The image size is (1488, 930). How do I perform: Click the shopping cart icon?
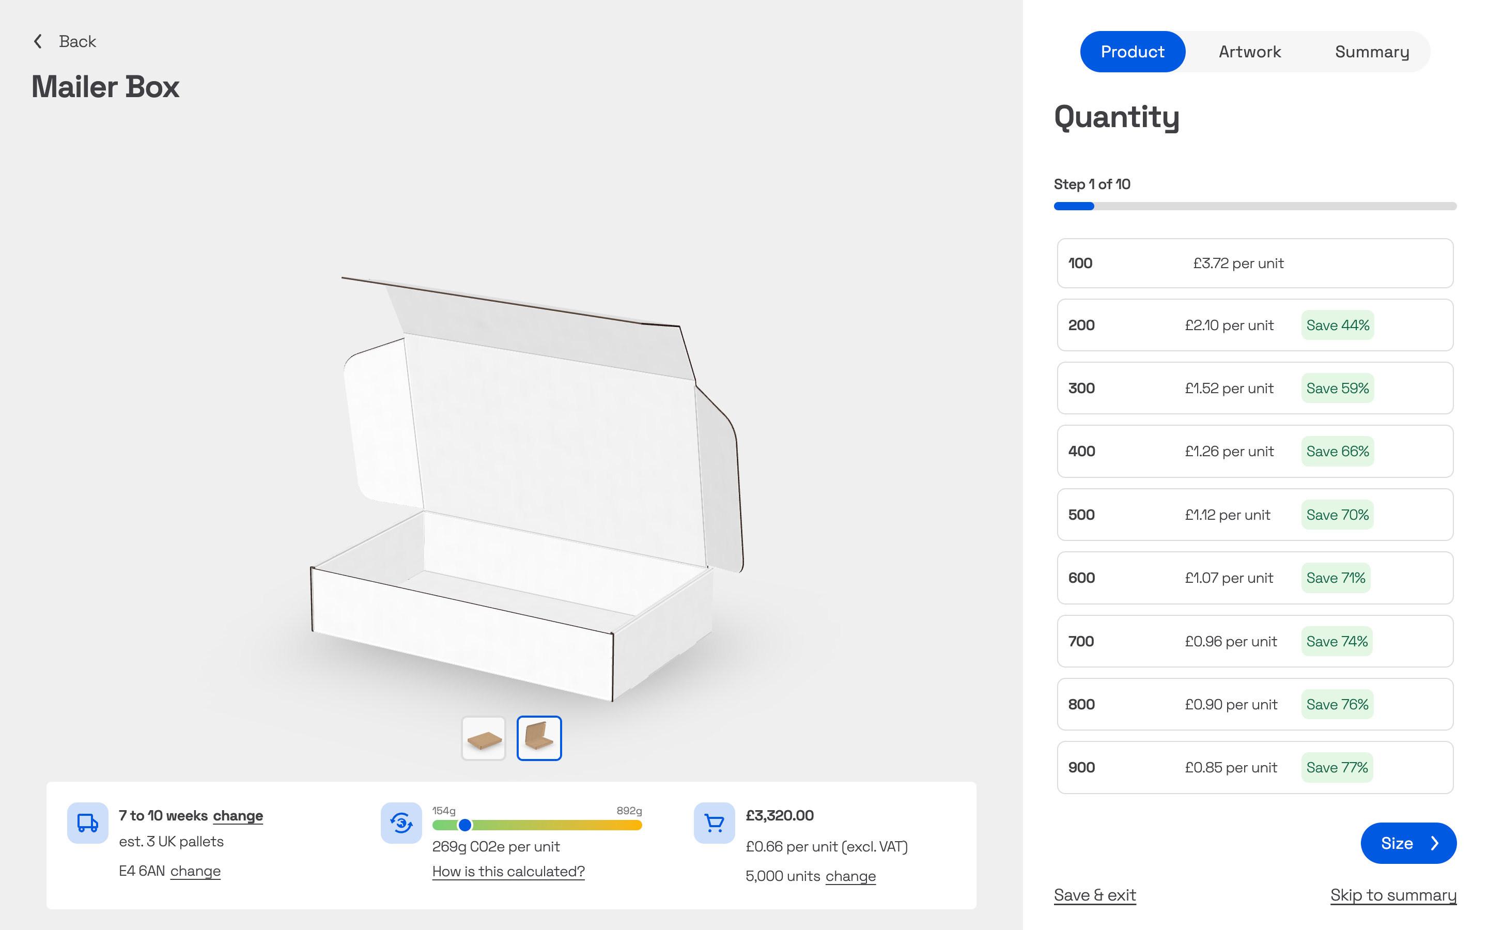[714, 823]
